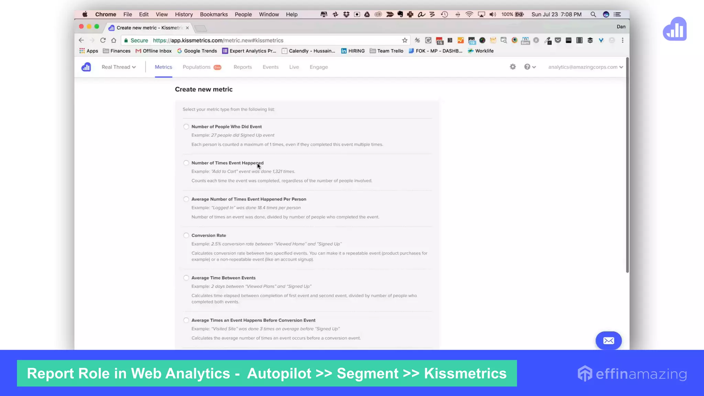Open the Apps bookmarks shortcut

89,51
